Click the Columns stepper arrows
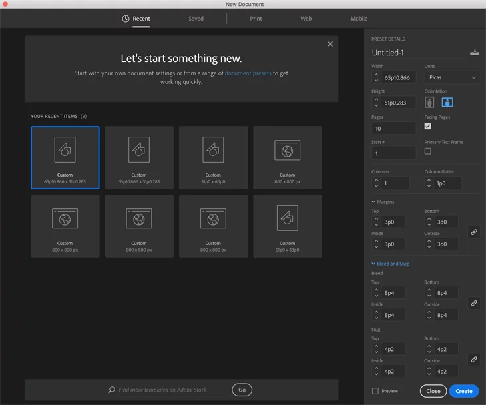The image size is (486, 405). tap(376, 183)
